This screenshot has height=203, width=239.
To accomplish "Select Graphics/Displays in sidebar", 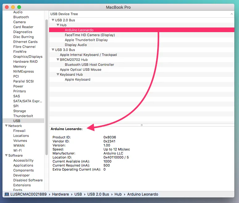I will coord(28,57).
